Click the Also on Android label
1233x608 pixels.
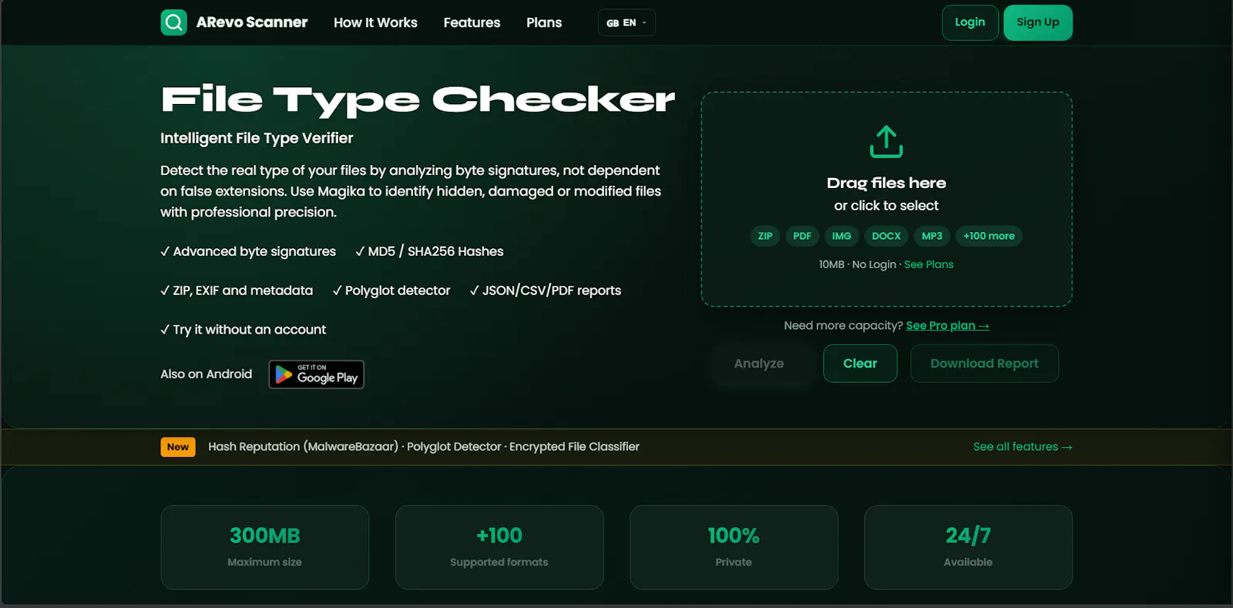pyautogui.click(x=207, y=374)
